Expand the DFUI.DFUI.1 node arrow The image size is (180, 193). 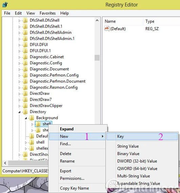point(19,51)
